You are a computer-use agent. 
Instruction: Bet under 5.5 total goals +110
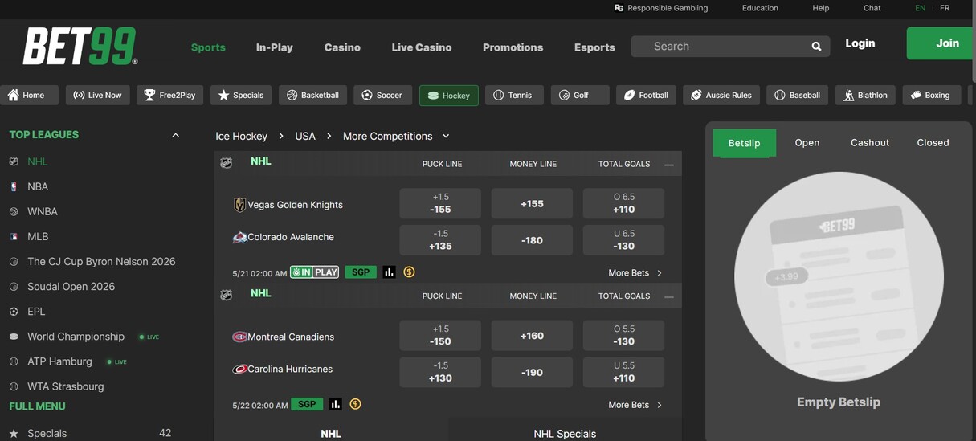point(623,373)
